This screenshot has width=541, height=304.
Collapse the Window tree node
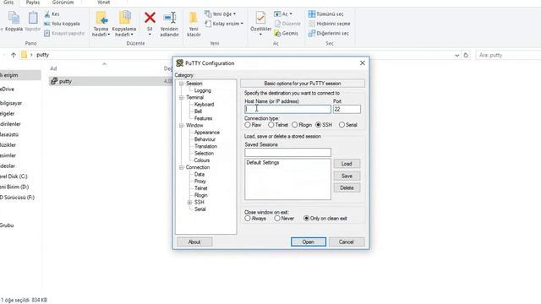(x=181, y=126)
